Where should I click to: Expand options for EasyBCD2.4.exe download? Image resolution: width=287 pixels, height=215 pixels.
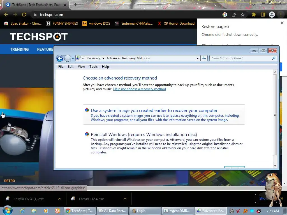point(125,199)
